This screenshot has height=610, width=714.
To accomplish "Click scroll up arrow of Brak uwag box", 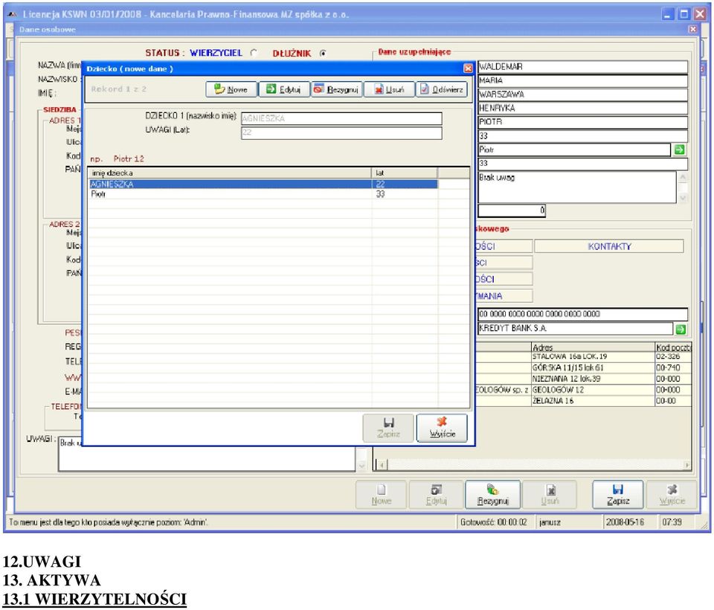I will click(x=683, y=177).
